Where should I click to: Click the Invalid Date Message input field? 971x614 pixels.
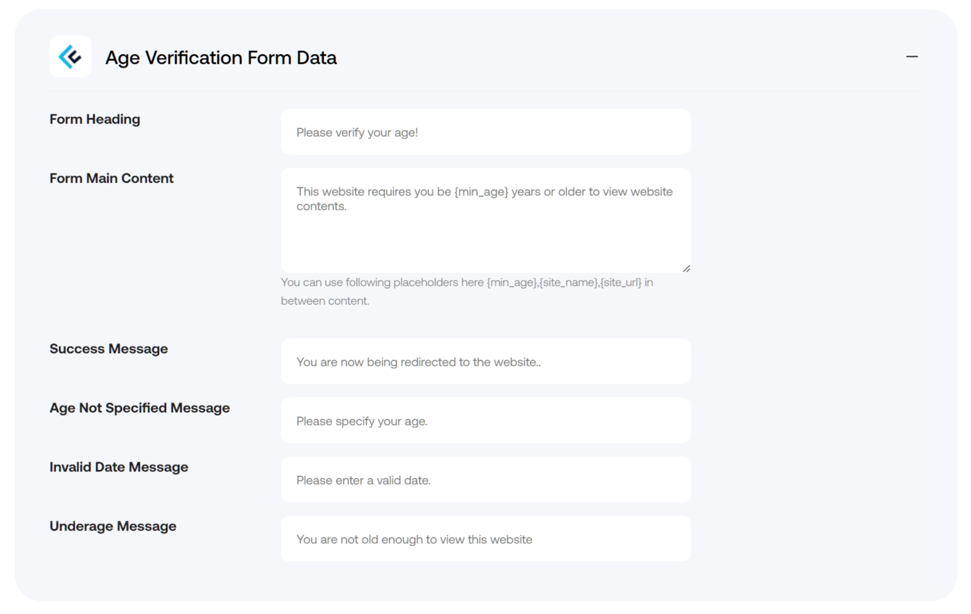(x=485, y=479)
